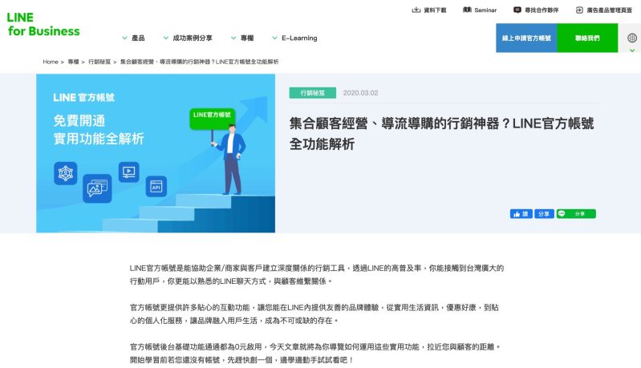Click the image message icon in the banner
This screenshot has width=641, height=368.
pyautogui.click(x=97, y=188)
